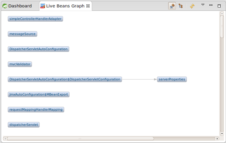This screenshot has height=143, width=226.
Task: Close the Live Beans Graph tab
Action: click(x=88, y=6)
